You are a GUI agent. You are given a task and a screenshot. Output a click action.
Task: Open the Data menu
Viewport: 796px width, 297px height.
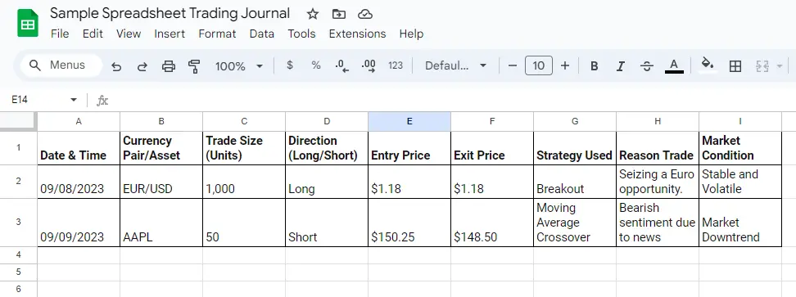pos(262,34)
